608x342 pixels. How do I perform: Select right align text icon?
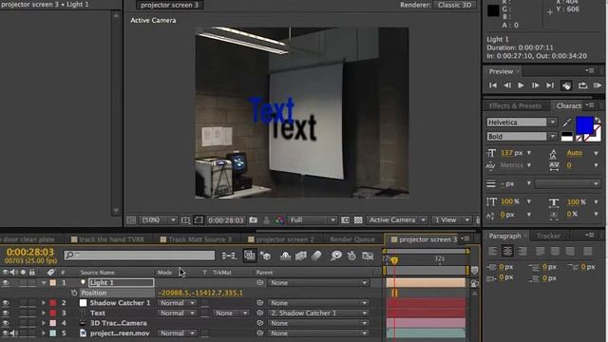tap(522, 251)
